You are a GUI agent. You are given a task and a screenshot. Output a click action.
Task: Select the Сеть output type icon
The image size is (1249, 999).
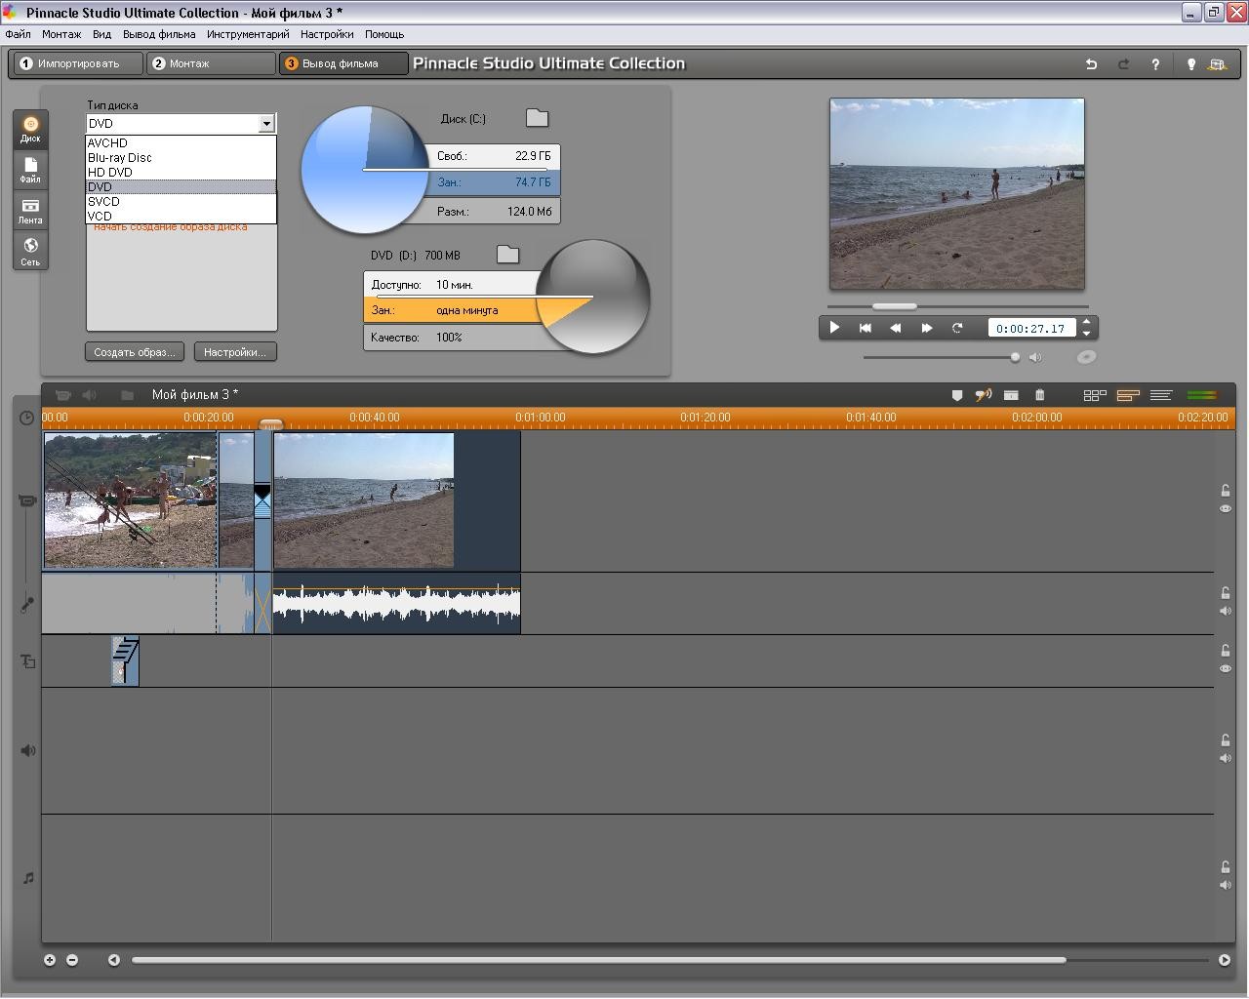[x=30, y=252]
